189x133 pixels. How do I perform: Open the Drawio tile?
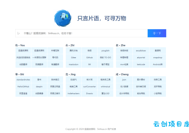click(89, 93)
